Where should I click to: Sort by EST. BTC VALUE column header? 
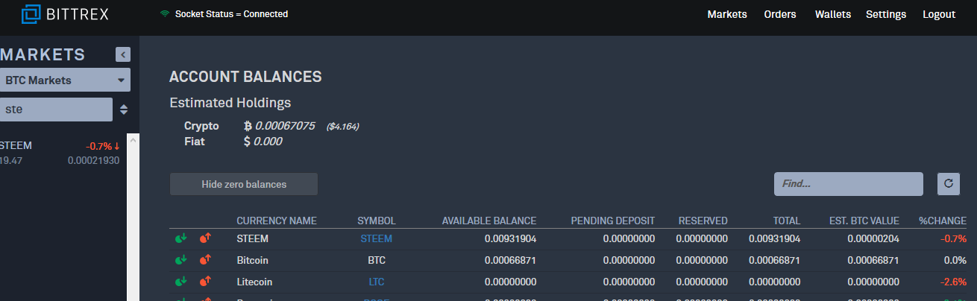[x=864, y=221]
